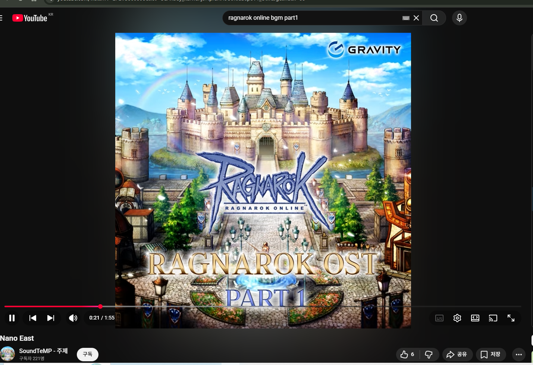Expand the more actions ellipsis menu
Image resolution: width=533 pixels, height=365 pixels.
click(x=519, y=354)
